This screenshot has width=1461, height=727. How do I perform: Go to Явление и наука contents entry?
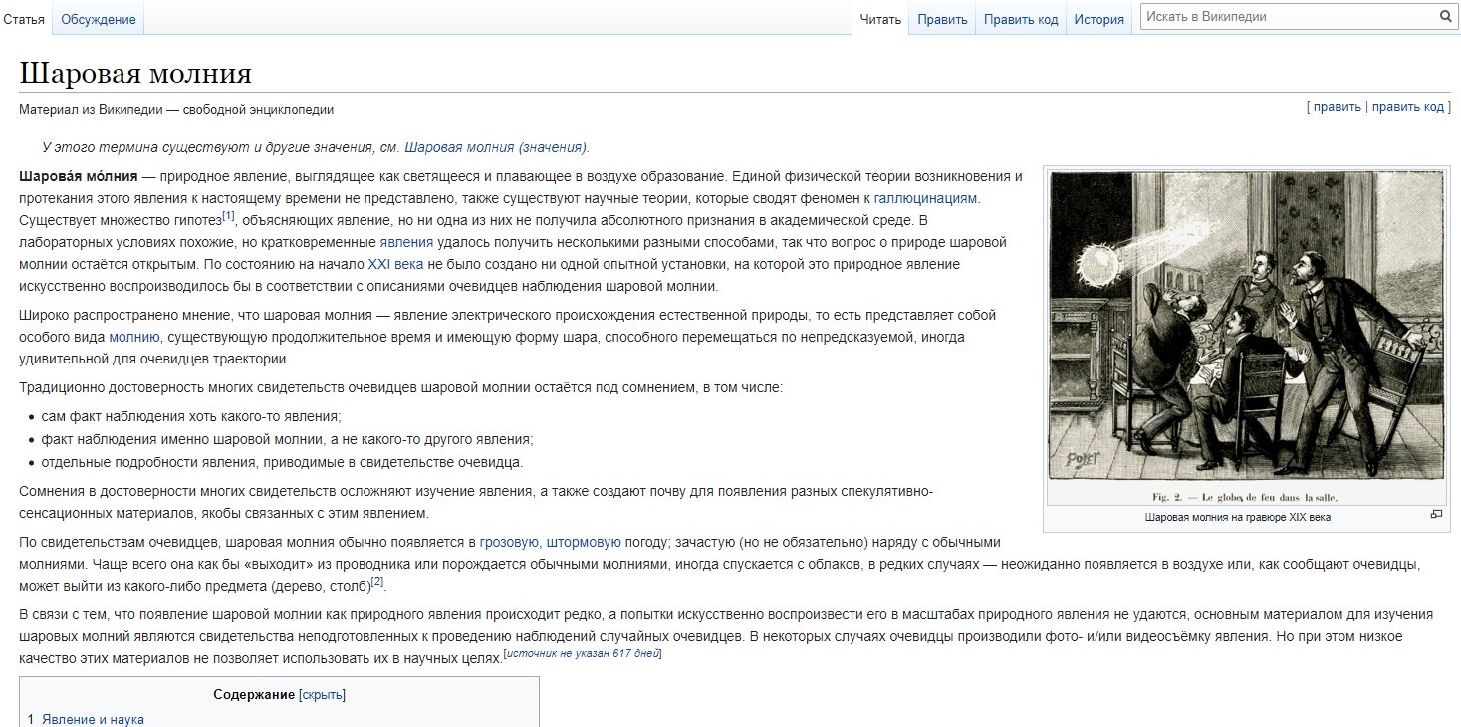tap(93, 719)
